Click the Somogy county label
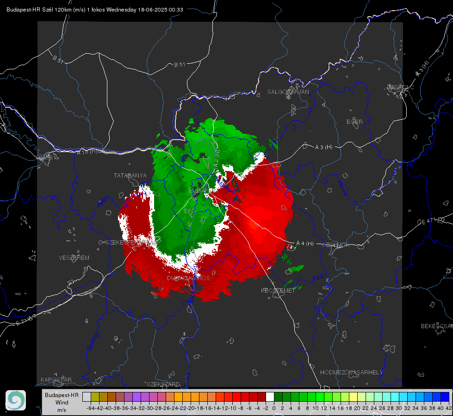This screenshot has width=453, height=416. click(x=93, y=341)
